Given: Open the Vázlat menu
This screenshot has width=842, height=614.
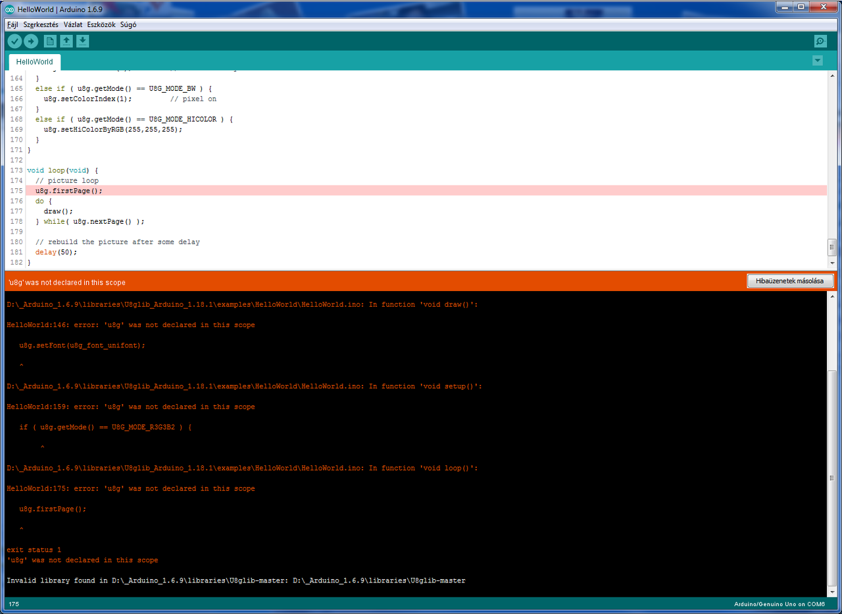Looking at the screenshot, I should tap(73, 24).
